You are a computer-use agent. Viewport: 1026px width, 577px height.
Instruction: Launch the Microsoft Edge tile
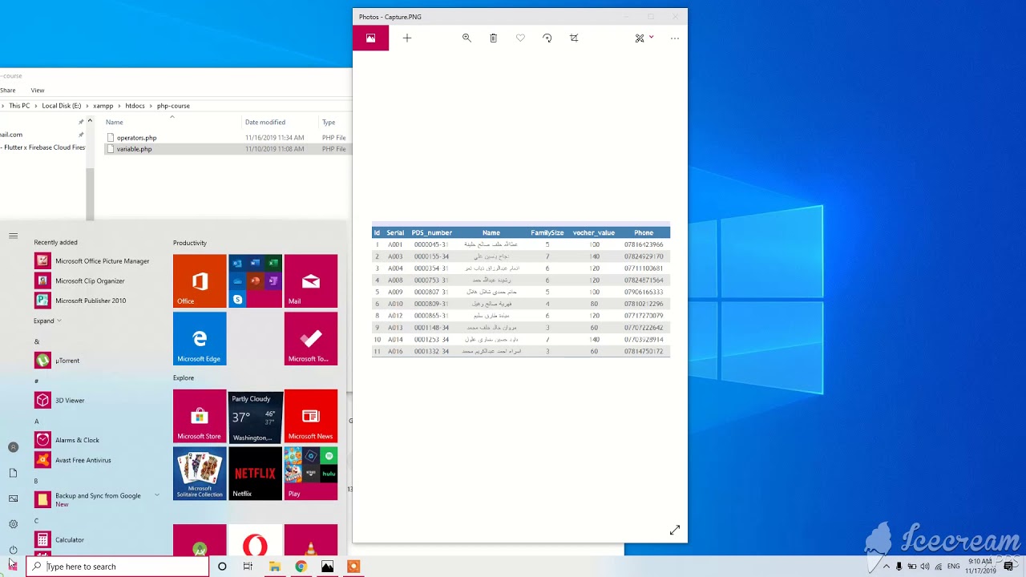point(200,338)
